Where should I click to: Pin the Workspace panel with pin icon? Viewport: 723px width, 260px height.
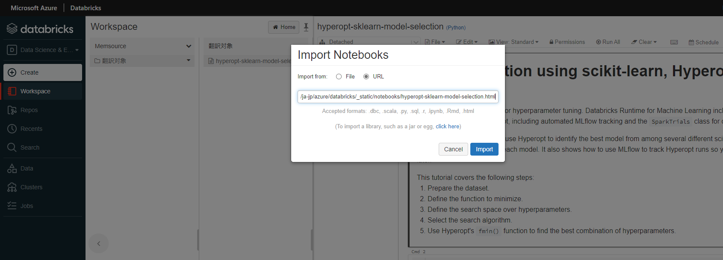(x=306, y=27)
